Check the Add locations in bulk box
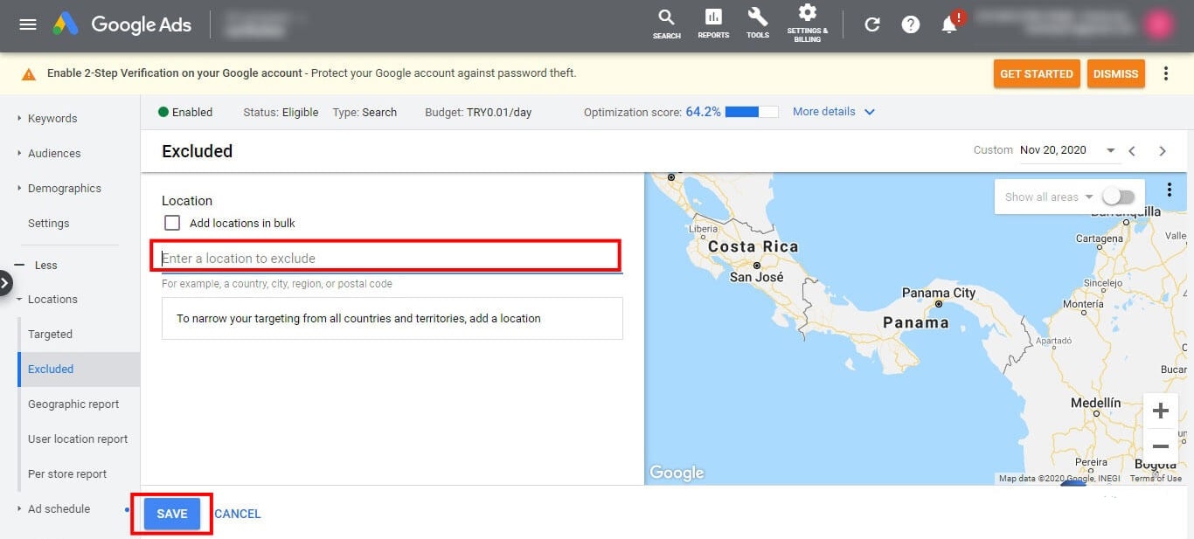The width and height of the screenshot is (1194, 539). point(172,223)
